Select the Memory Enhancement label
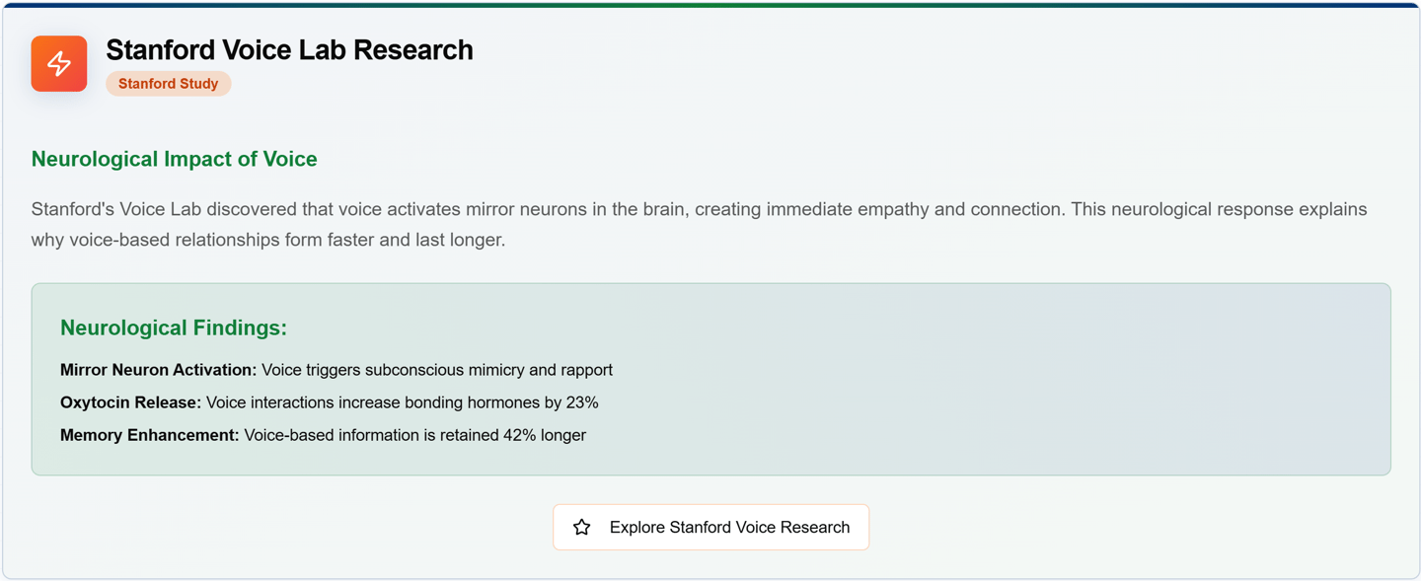 click(x=149, y=435)
